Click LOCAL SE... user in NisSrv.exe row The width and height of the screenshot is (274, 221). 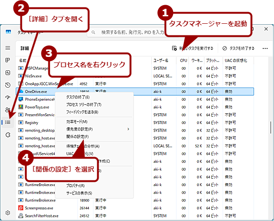point(163,76)
